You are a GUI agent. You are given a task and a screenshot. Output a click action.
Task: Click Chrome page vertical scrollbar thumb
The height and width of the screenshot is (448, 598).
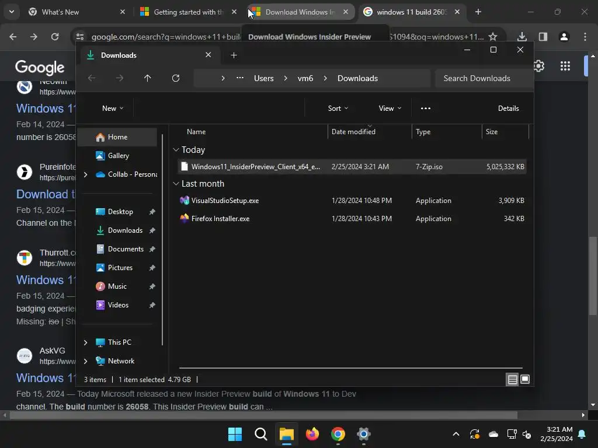tap(593, 276)
